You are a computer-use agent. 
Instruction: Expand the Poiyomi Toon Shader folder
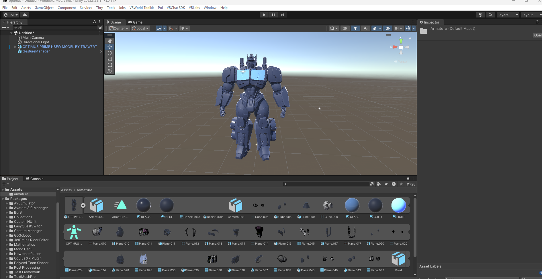(x=7, y=263)
